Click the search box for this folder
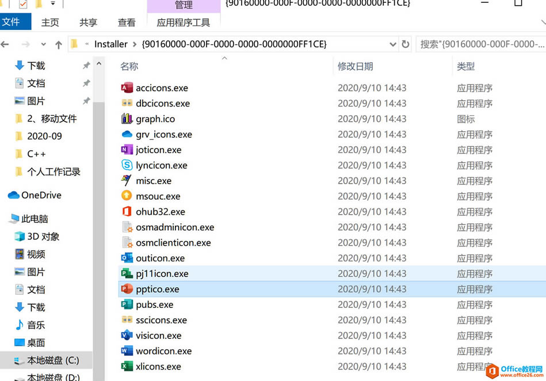The width and height of the screenshot is (546, 381). pos(481,44)
